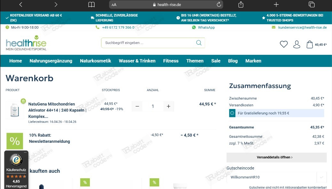The height and width of the screenshot is (189, 332).
Task: Click the phone icon beside the hotline number
Action: point(97,27)
